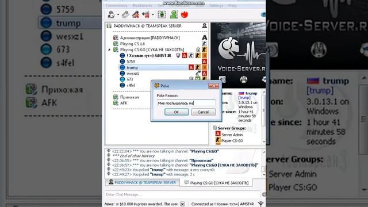The width and height of the screenshot is (368, 207).
Task: Click the chat log's scroll down arrow
Action: pos(264,175)
